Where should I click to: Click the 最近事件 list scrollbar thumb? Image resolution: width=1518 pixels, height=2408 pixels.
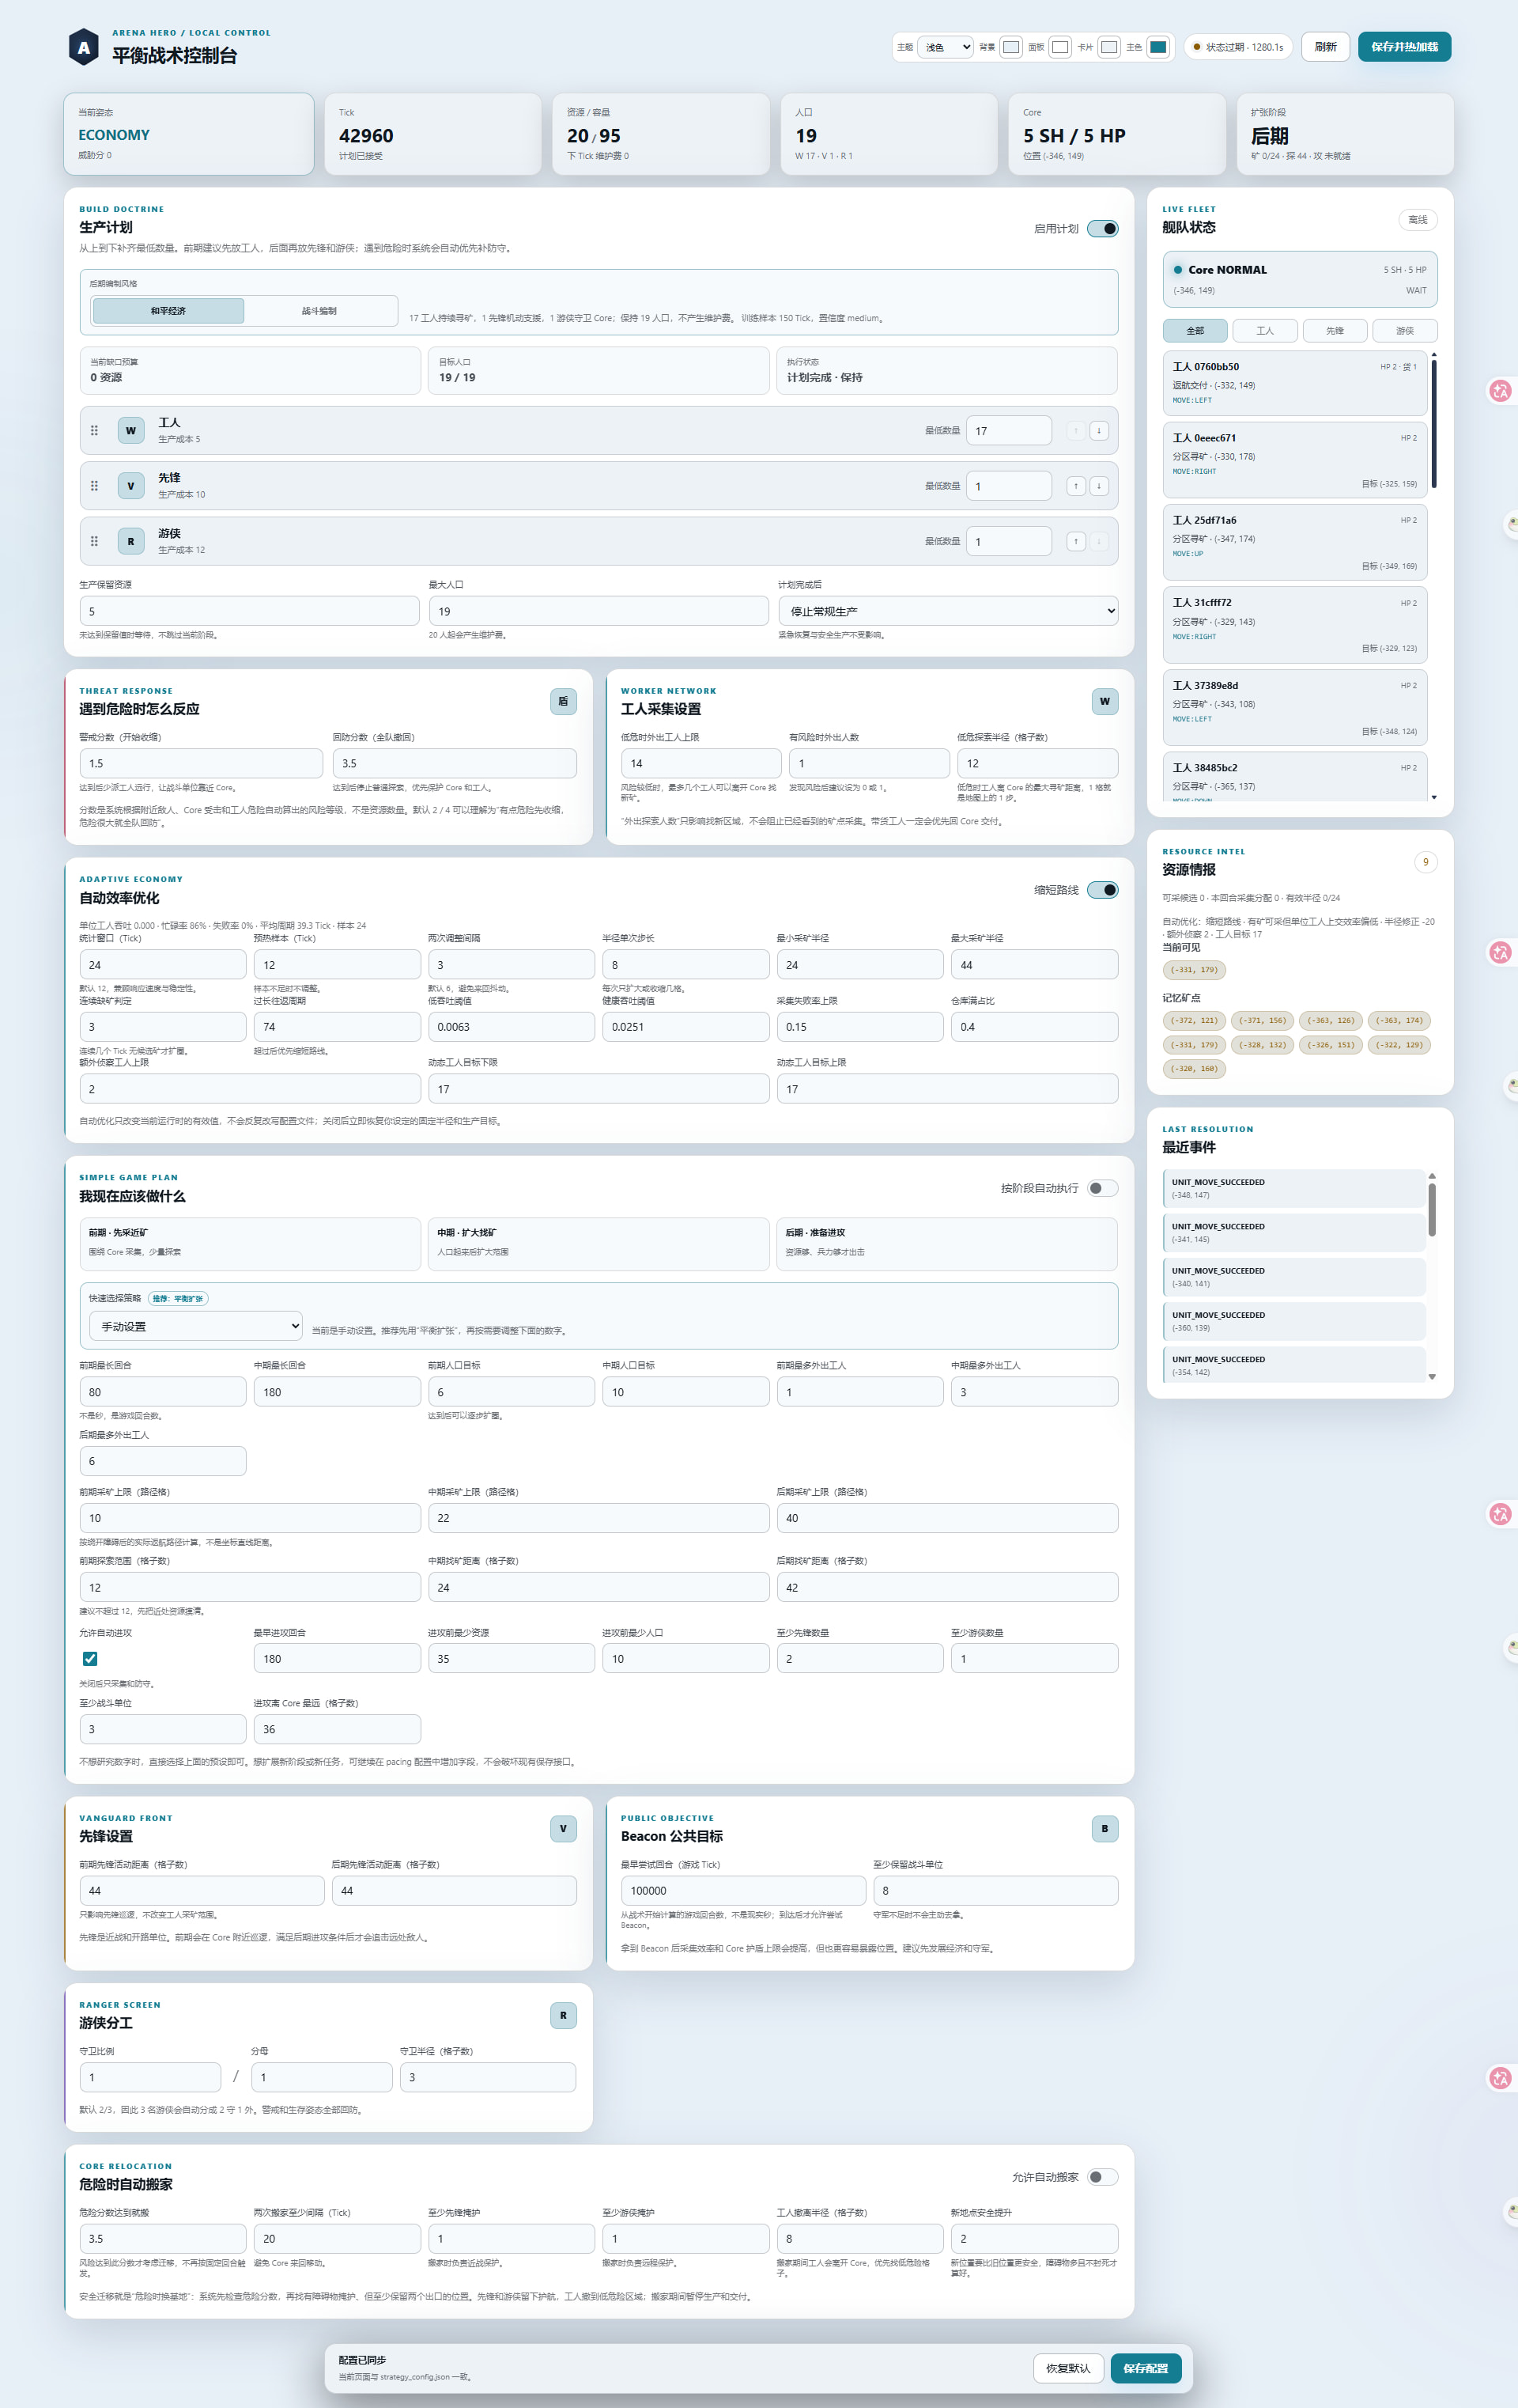coord(1432,1210)
